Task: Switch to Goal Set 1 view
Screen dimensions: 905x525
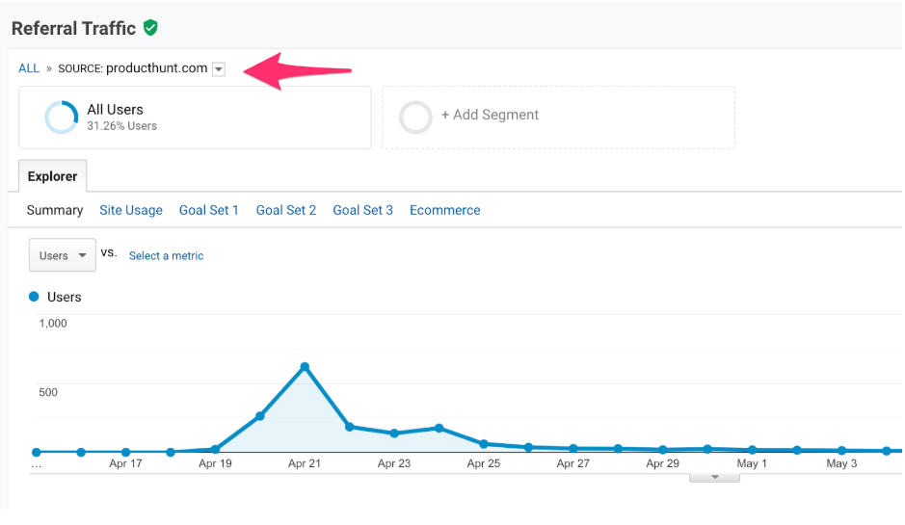Action: (209, 210)
